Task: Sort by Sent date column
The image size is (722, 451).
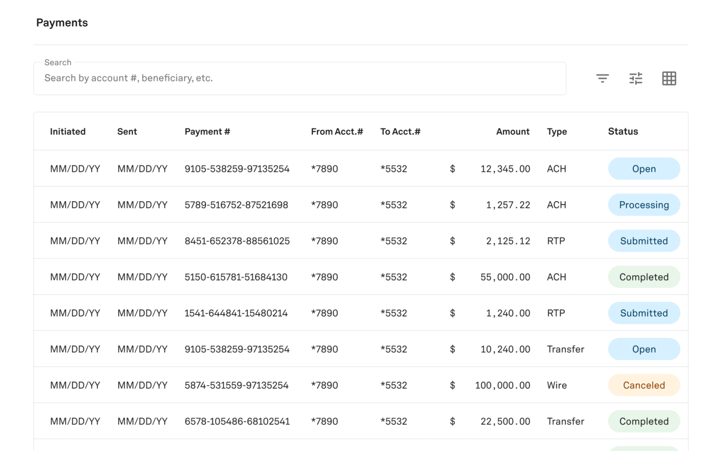Action: coord(127,131)
